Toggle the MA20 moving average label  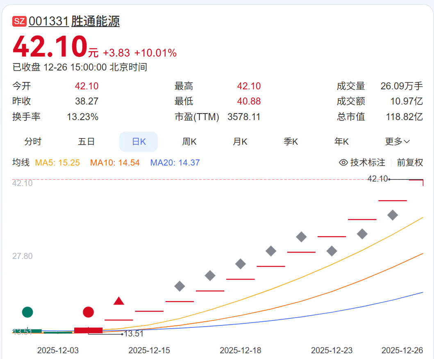click(x=175, y=163)
